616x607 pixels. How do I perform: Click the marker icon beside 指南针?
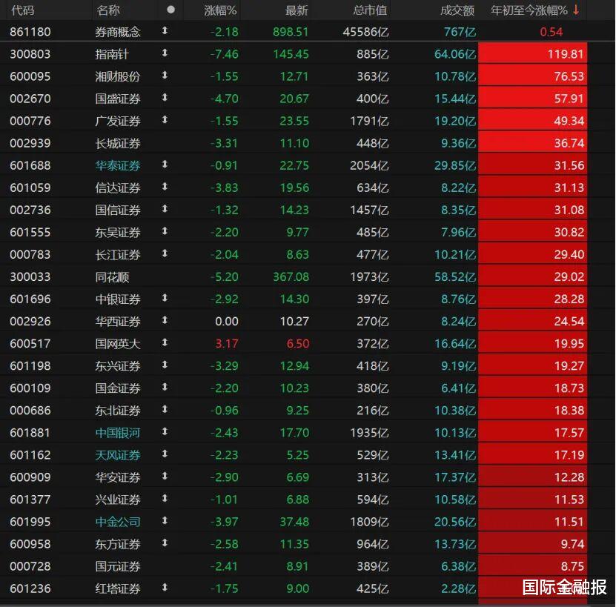coord(165,53)
